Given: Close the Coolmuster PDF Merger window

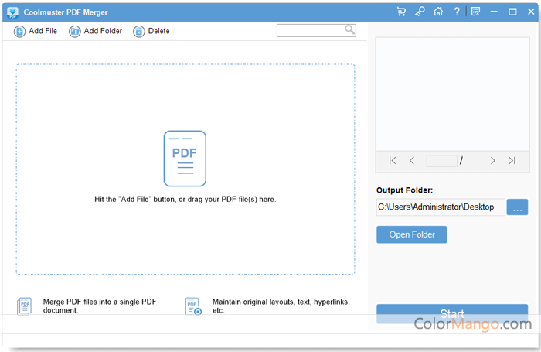Looking at the screenshot, I should tap(531, 12).
